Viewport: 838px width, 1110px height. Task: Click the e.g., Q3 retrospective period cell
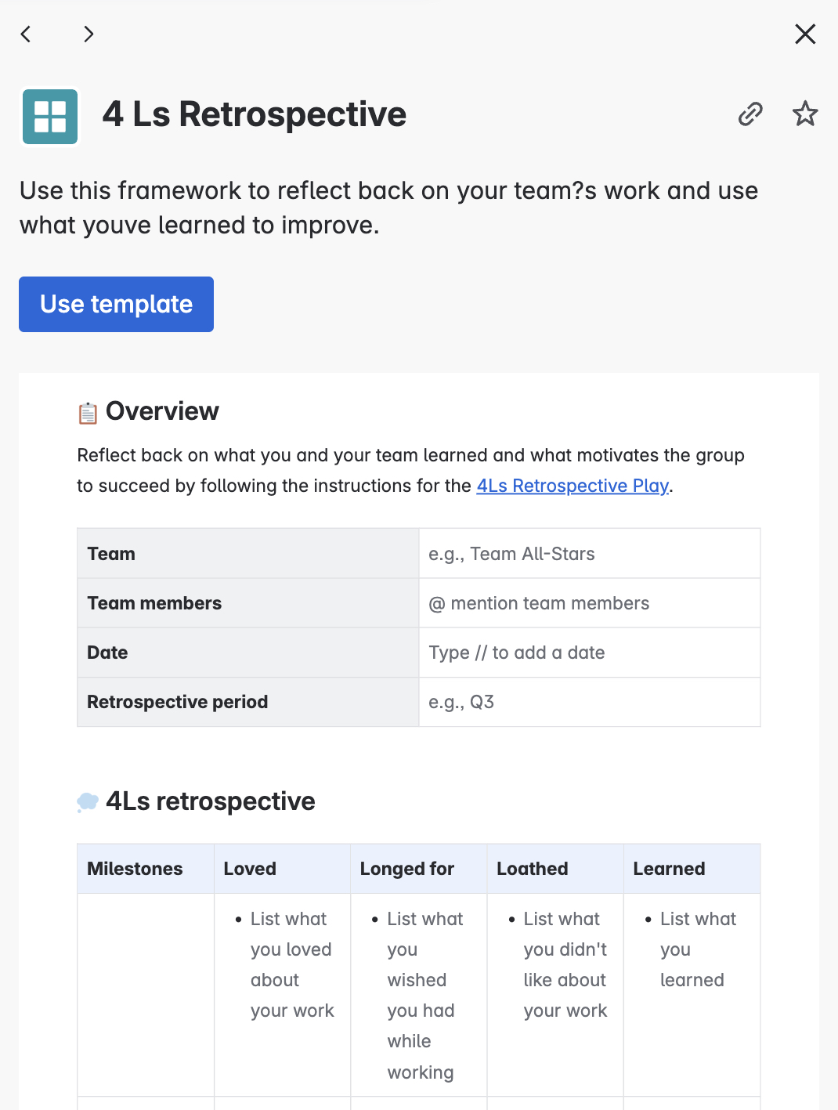590,702
